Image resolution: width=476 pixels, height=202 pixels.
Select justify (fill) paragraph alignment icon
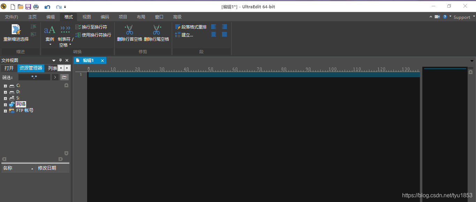pos(224,34)
